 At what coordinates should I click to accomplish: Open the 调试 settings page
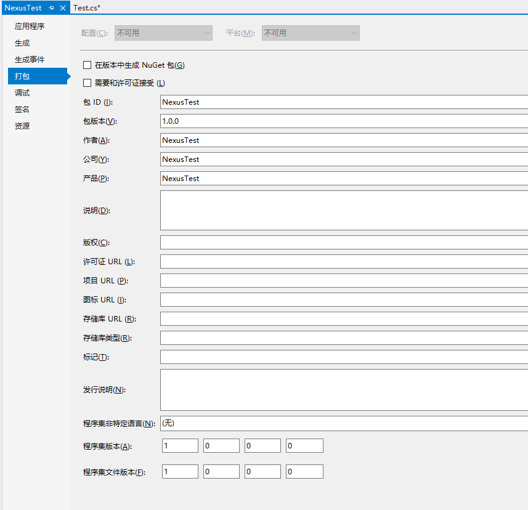(22, 93)
